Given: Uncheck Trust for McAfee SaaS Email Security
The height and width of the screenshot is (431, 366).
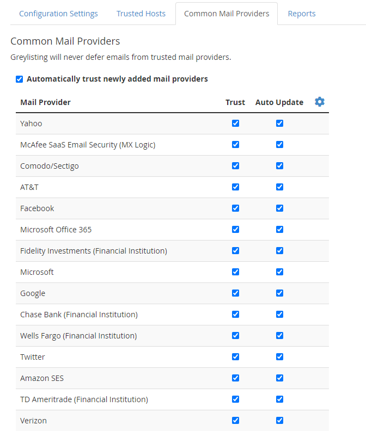Looking at the screenshot, I should [x=236, y=144].
